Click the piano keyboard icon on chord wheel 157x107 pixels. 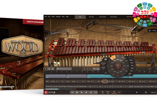105,59
